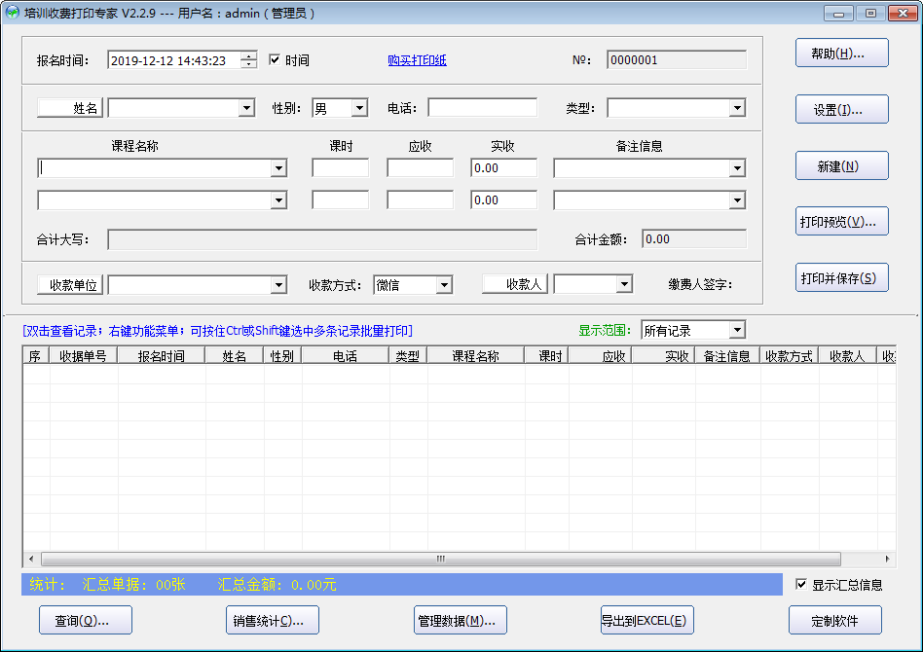The height and width of the screenshot is (652, 923).
Task: Click table 姓名 column header
Action: [x=235, y=356]
